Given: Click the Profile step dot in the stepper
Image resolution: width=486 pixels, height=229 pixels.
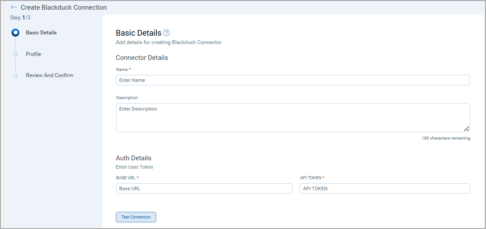Looking at the screenshot, I should [15, 54].
